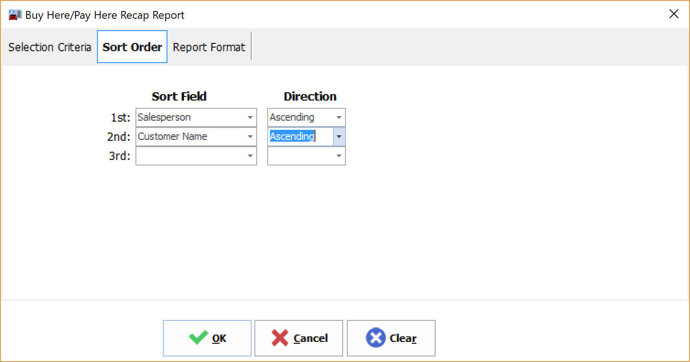Click the highlighted Ascending text in 2nd Direction
The height and width of the screenshot is (362, 690).
pos(292,137)
